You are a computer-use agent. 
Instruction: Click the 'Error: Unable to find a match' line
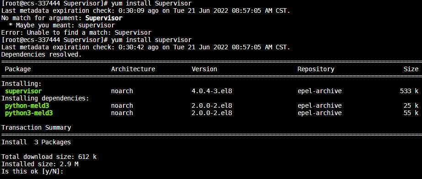pos(76,33)
